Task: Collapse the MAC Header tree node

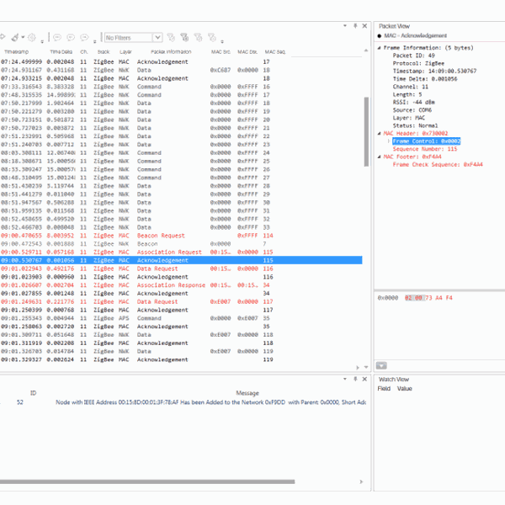Action: [380, 133]
